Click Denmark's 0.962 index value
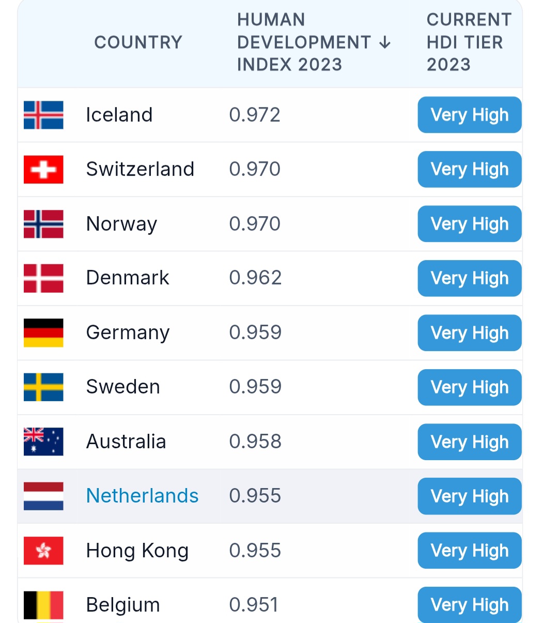Screen dimensions: 558x623 (x=255, y=278)
